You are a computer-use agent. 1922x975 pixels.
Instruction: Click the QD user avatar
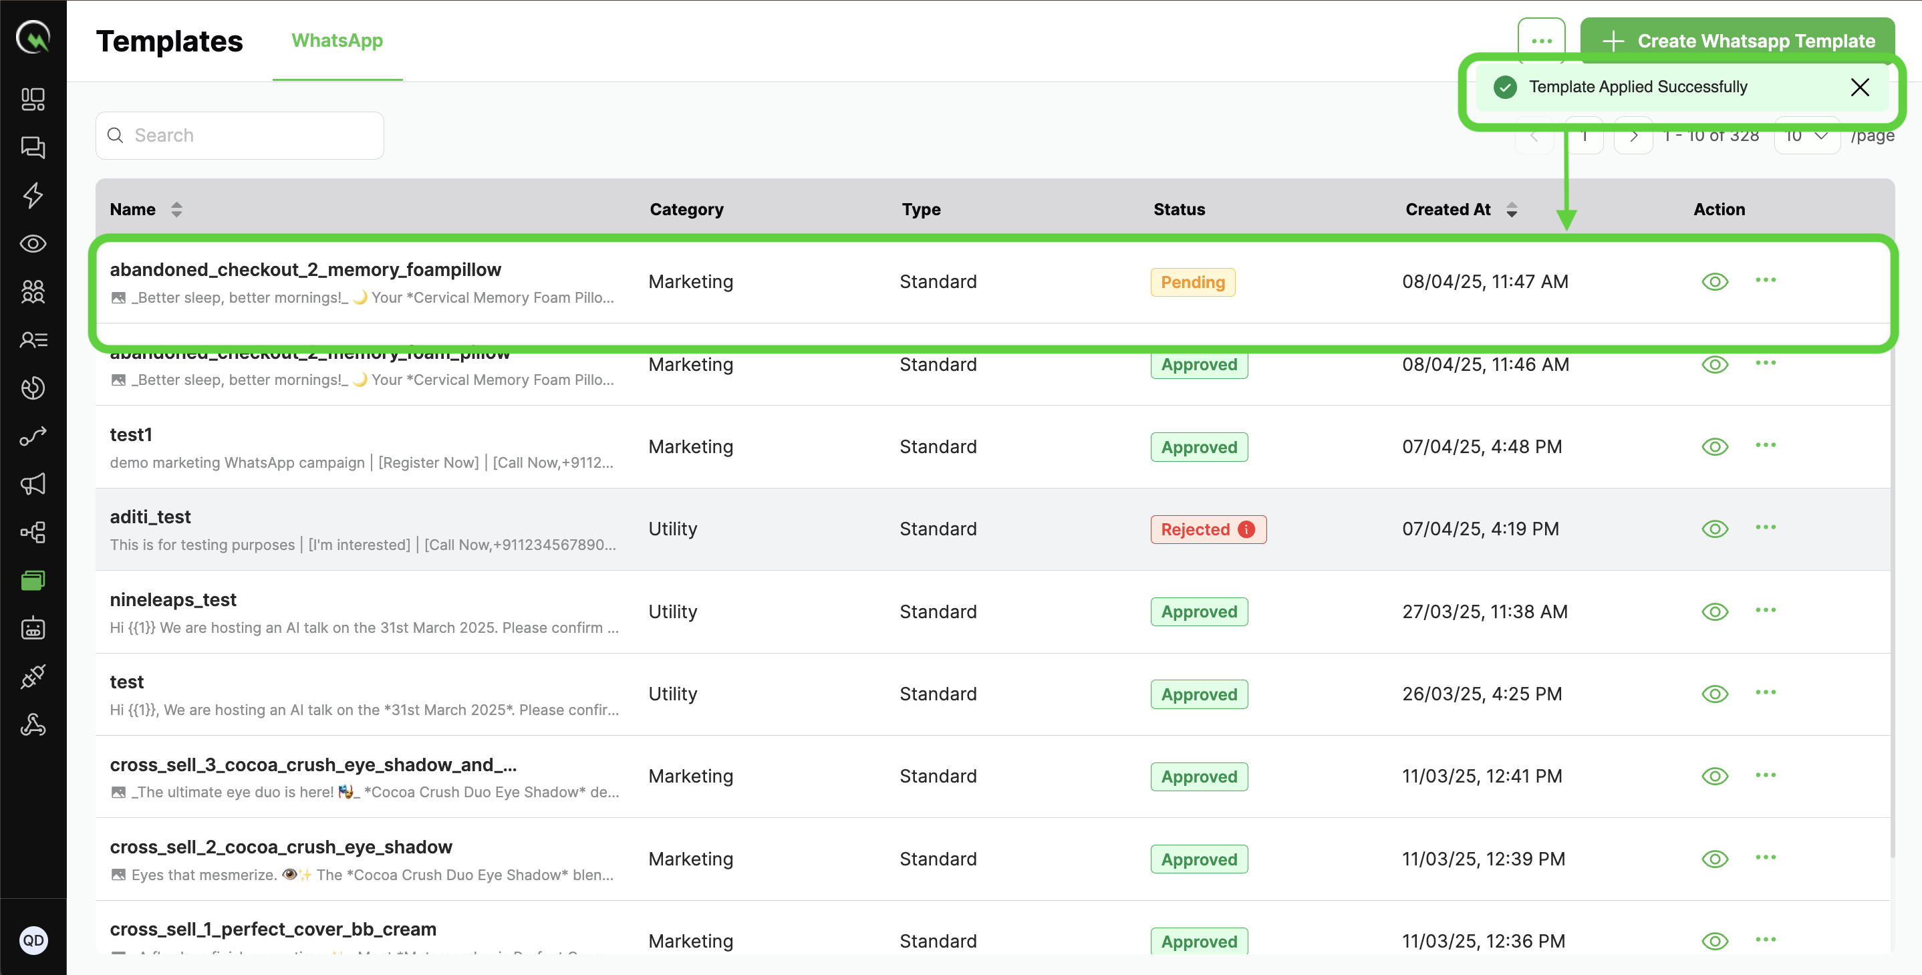point(33,940)
